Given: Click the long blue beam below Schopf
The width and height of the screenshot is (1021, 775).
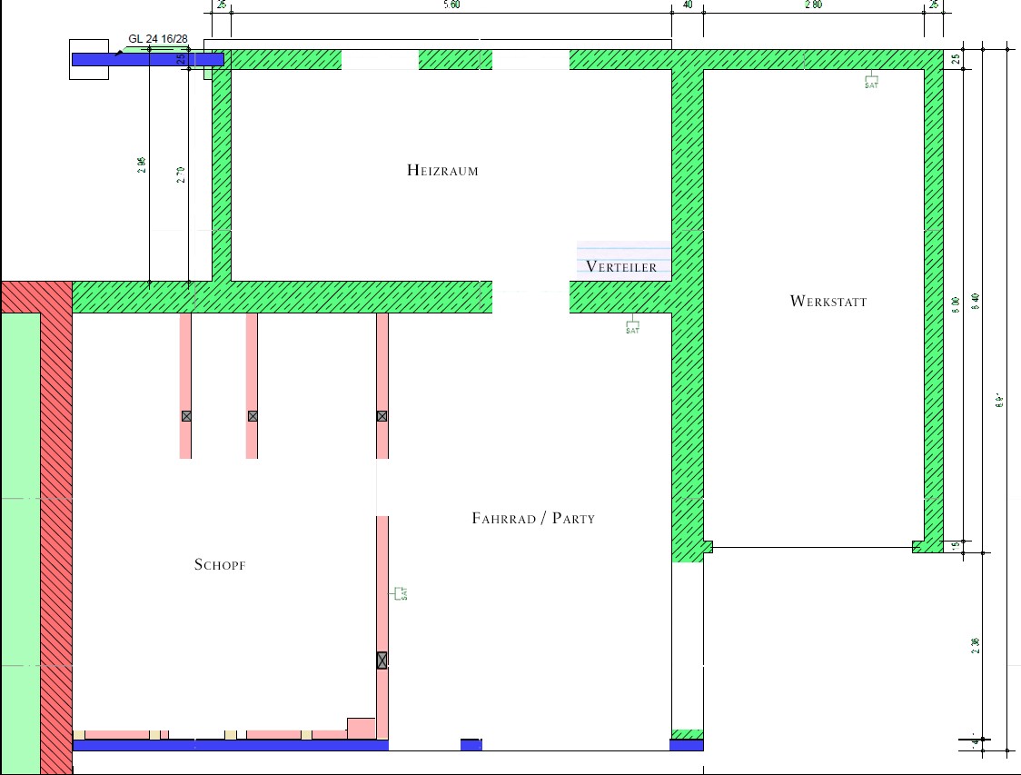Looking at the screenshot, I should pyautogui.click(x=230, y=745).
